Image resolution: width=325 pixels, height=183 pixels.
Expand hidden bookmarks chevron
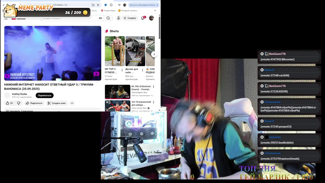(155, 11)
